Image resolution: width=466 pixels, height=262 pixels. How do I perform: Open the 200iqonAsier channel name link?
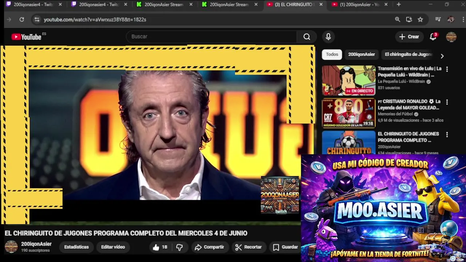point(36,244)
